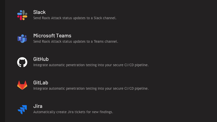Viewport: 217px width, 122px height.
Task: Click the dark left sidebar strip
Action: point(2,61)
